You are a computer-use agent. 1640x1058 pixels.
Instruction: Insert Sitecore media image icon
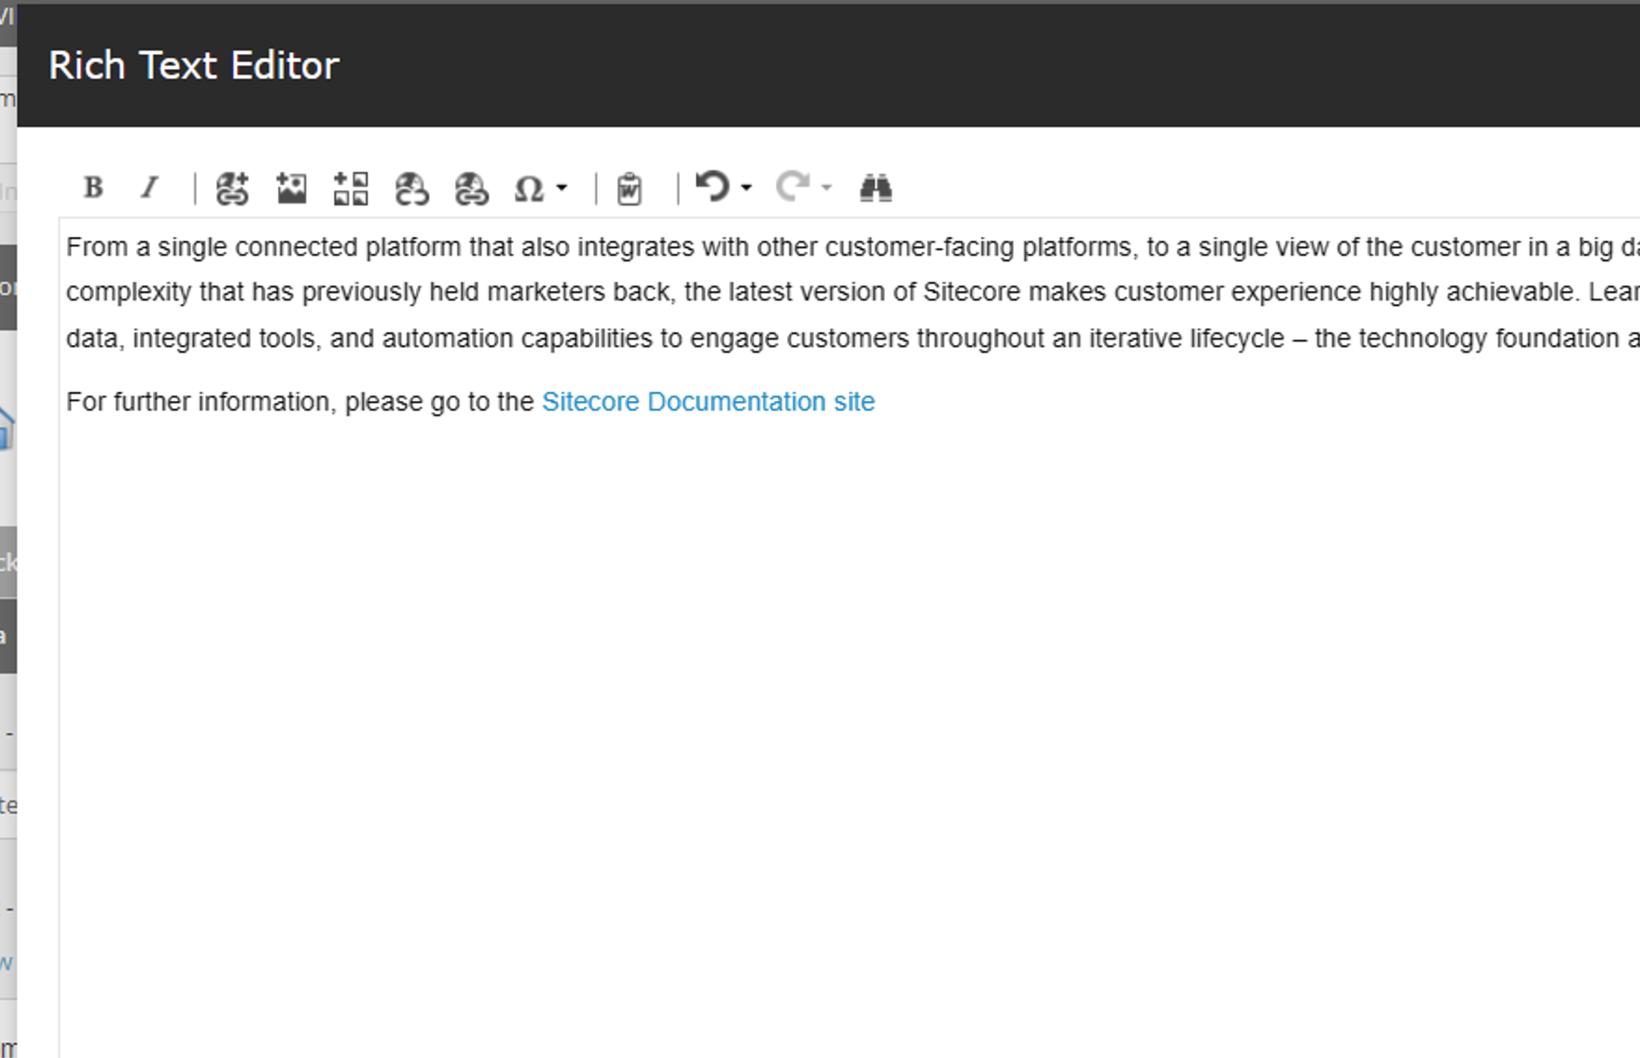click(292, 188)
